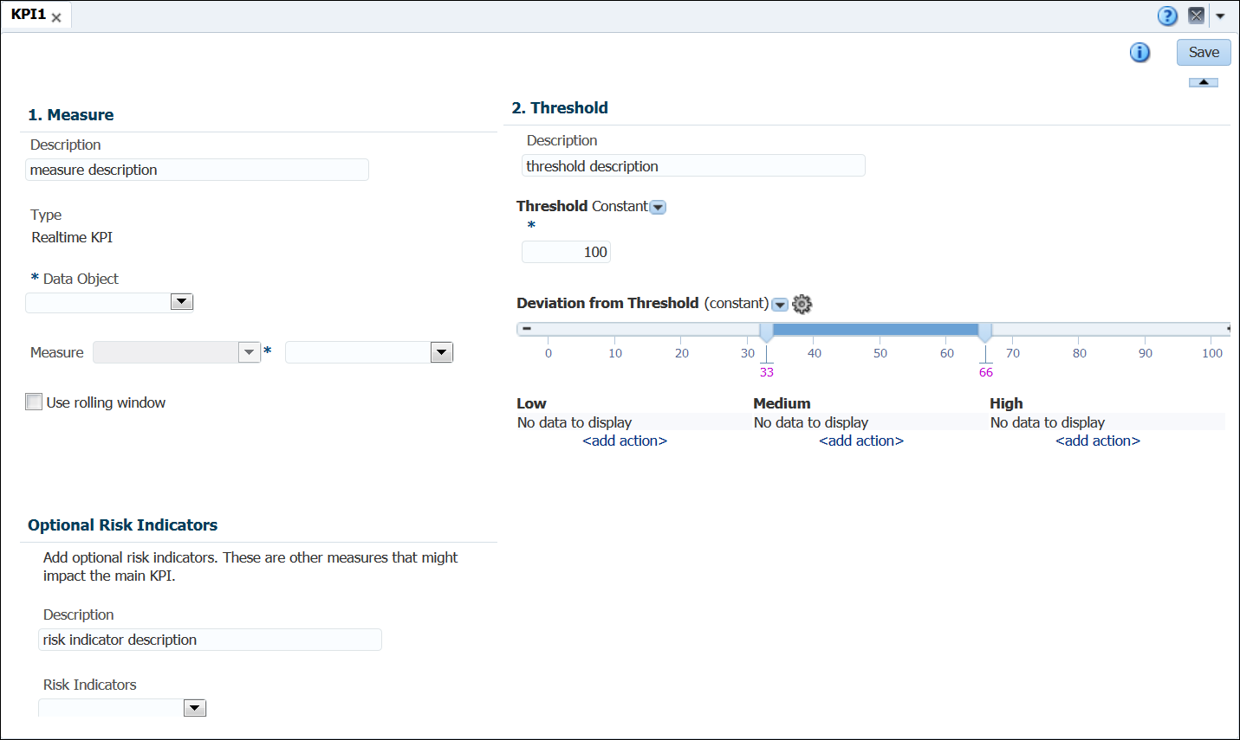Screen dimensions: 1240x740
Task: Click the add action link under Low
Action: (x=625, y=441)
